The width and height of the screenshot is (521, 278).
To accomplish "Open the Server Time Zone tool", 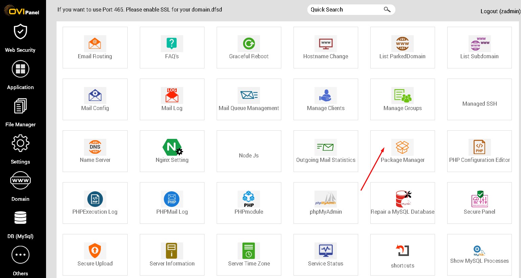I will (x=249, y=255).
